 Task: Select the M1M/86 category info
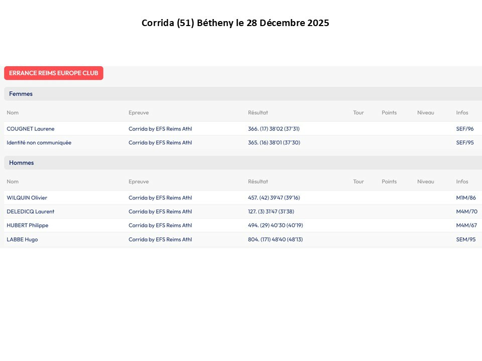click(465, 198)
